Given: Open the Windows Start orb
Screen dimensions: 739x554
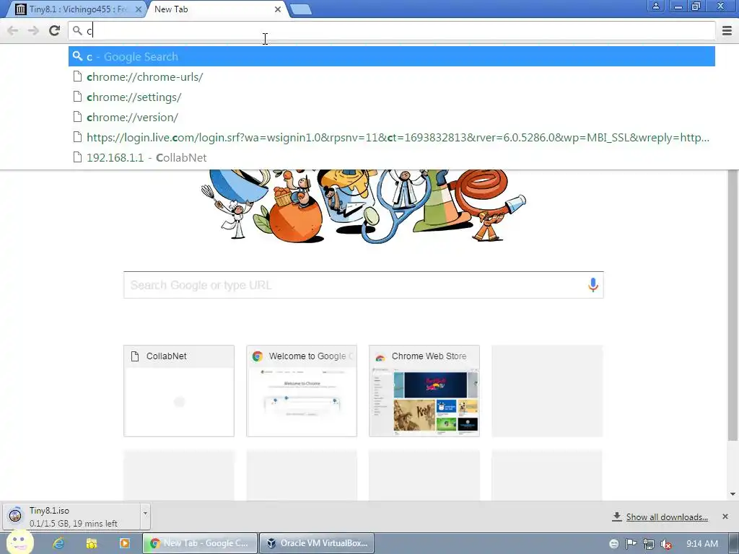Looking at the screenshot, I should click(19, 542).
